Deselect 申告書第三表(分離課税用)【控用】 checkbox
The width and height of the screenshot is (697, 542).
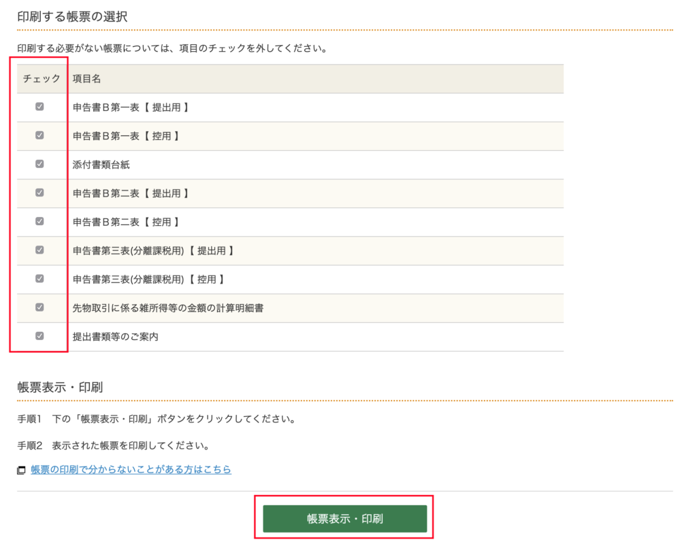click(39, 278)
